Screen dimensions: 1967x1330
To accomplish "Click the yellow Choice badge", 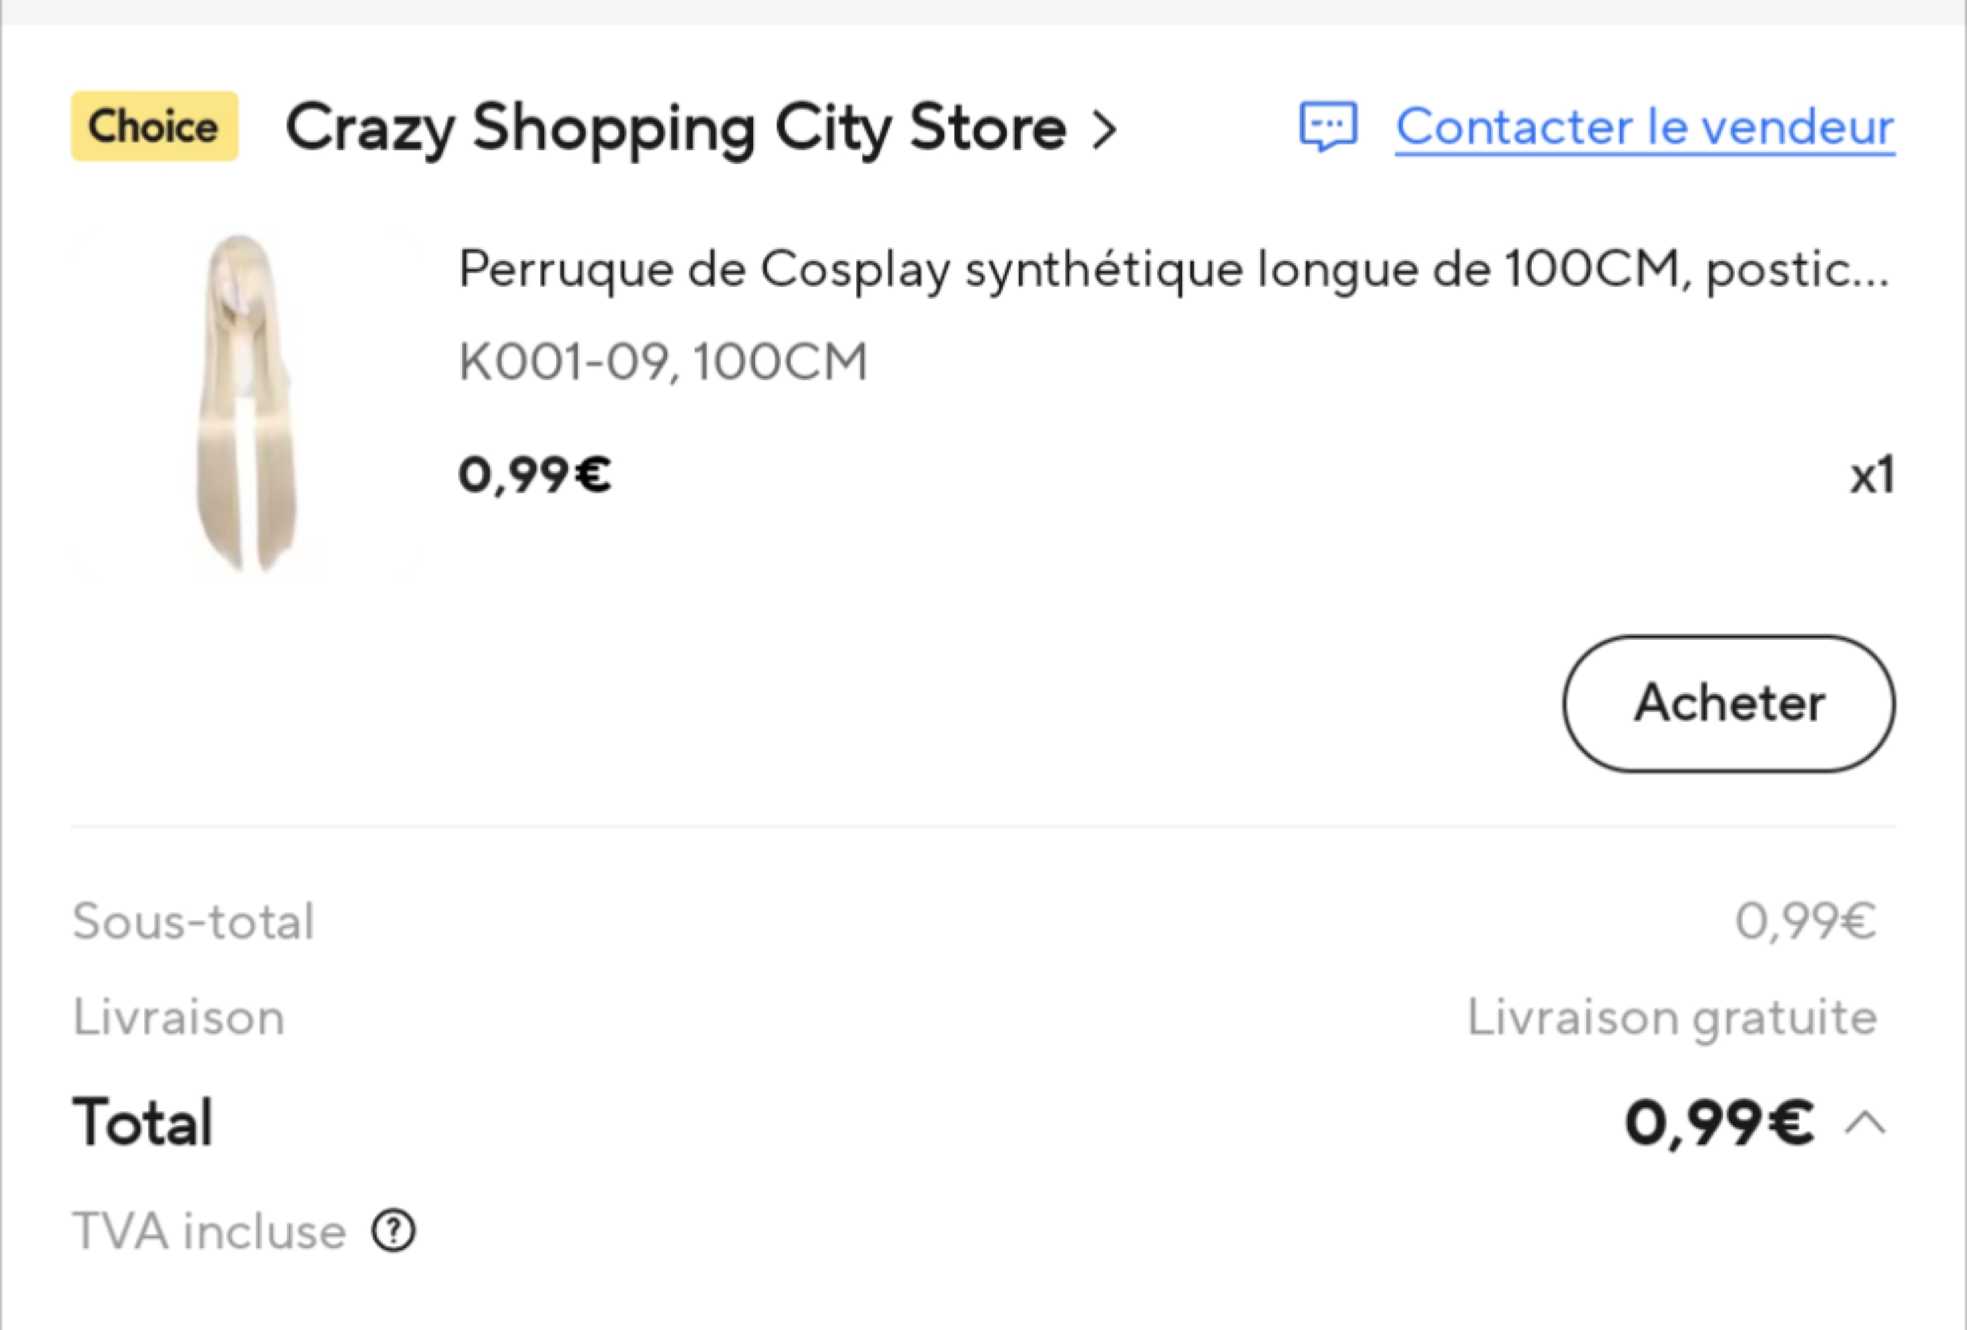I will 154,127.
